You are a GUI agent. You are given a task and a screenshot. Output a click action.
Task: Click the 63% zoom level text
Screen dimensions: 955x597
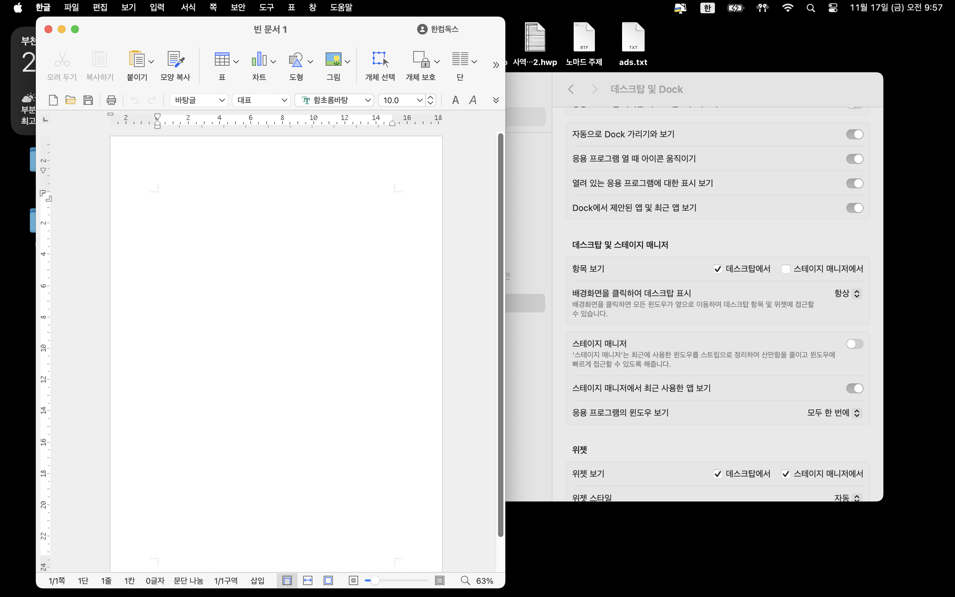pyautogui.click(x=484, y=581)
